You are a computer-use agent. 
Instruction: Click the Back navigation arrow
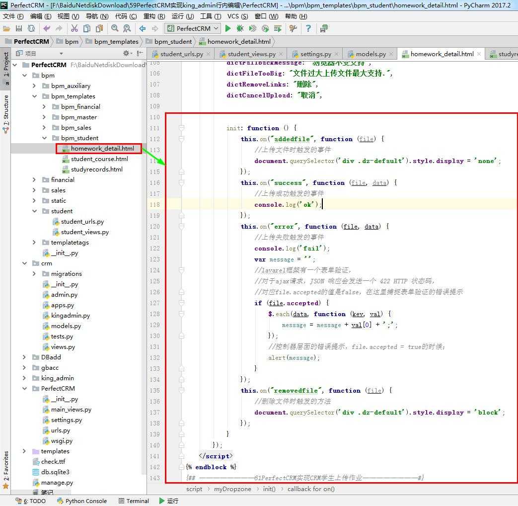coord(143,29)
